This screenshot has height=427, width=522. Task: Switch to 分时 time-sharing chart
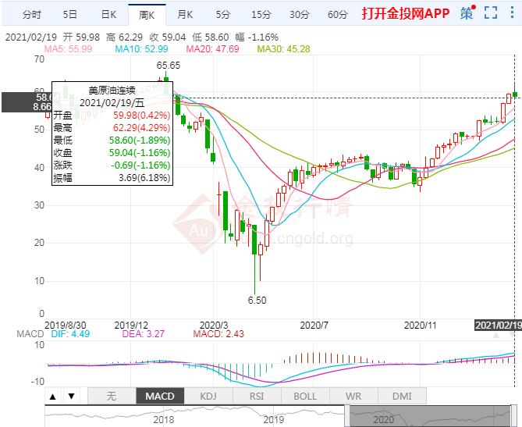(x=31, y=14)
